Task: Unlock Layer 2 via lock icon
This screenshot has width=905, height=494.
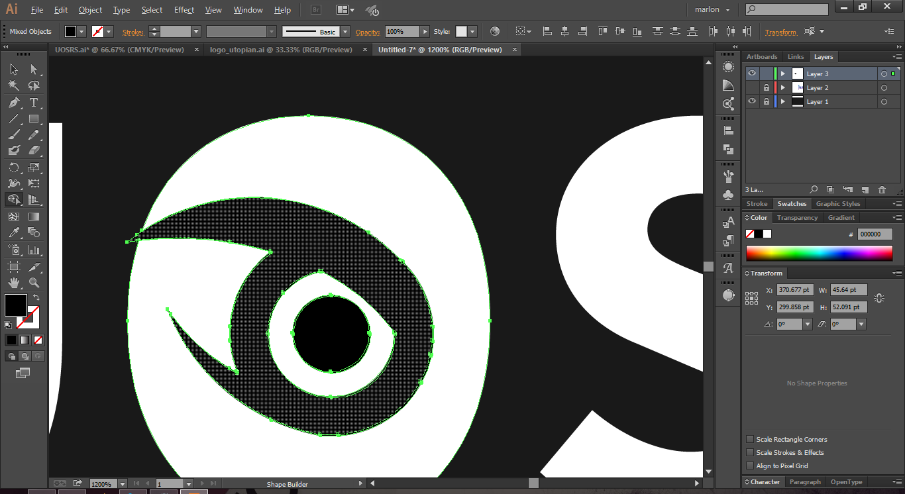Action: pyautogui.click(x=767, y=87)
